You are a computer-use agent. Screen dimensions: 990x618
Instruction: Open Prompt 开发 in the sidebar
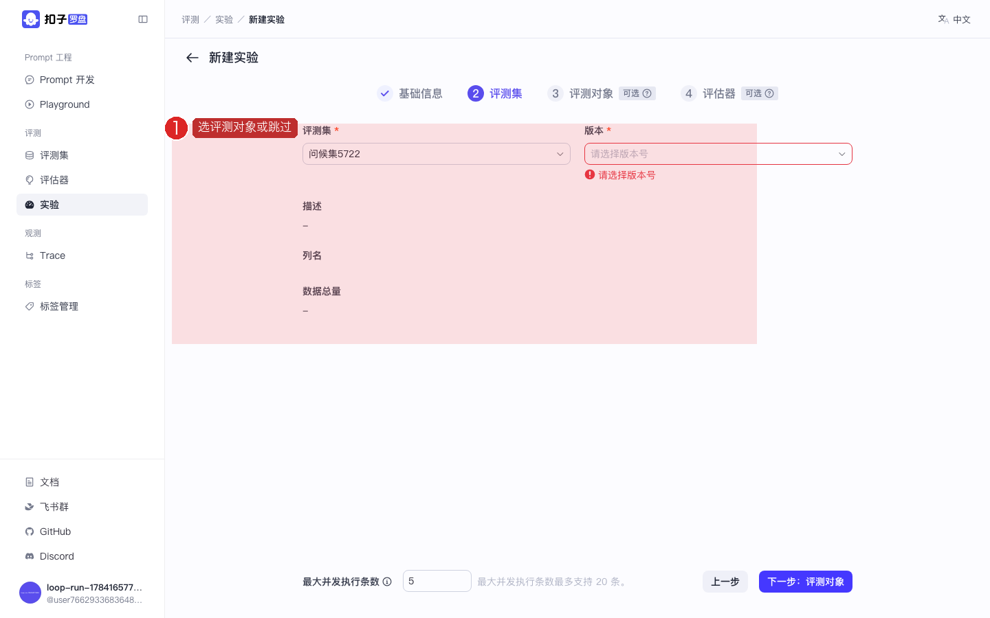pyautogui.click(x=82, y=80)
